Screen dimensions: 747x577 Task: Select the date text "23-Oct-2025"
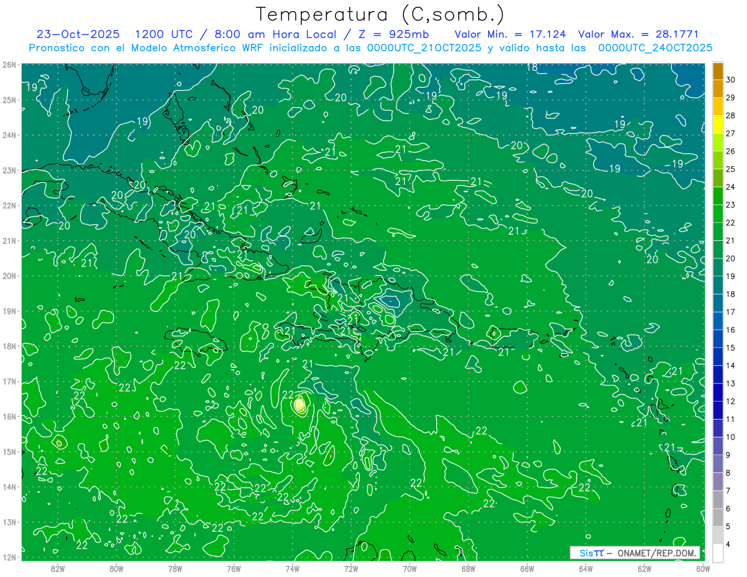tap(78, 34)
